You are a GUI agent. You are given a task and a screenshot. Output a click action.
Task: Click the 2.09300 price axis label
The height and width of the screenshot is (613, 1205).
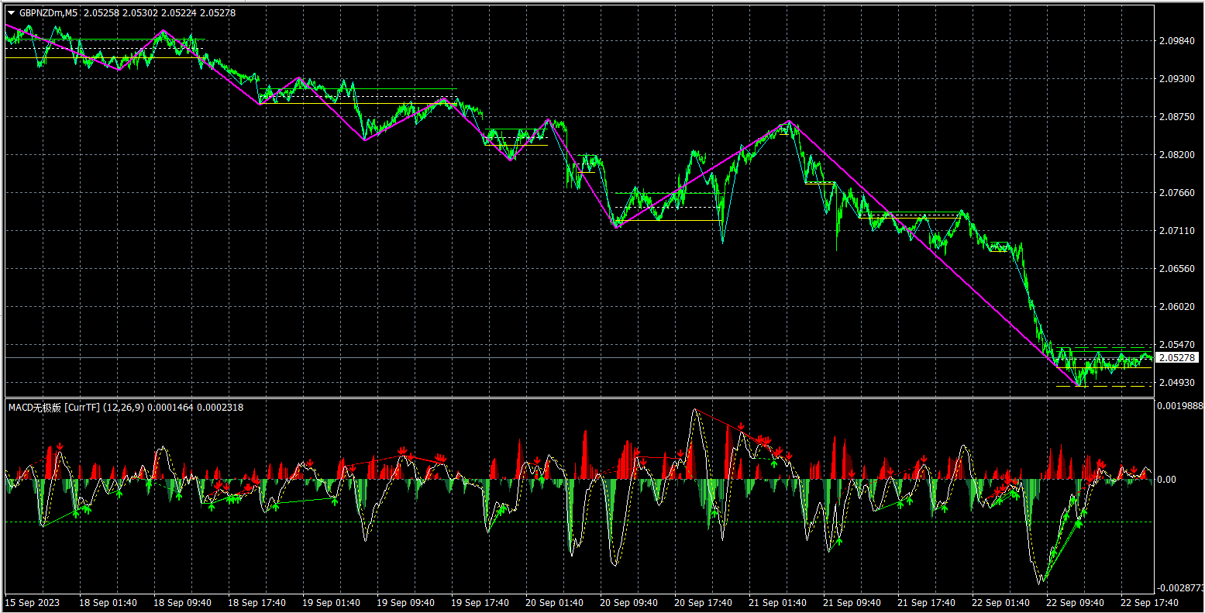pyautogui.click(x=1177, y=79)
